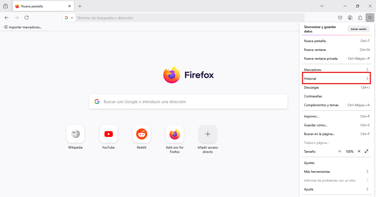Screen dimensions: 376x197
Task: Expand the Historial submenu
Action: (337, 78)
